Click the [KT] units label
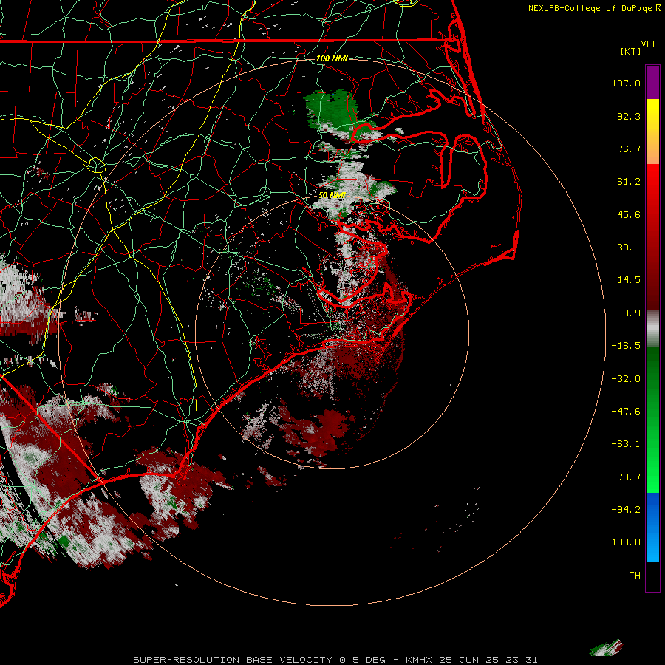 tap(631, 51)
